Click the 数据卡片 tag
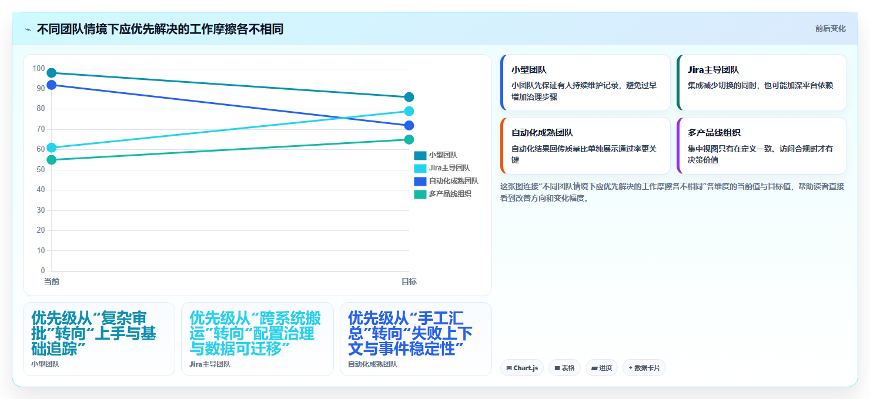 click(x=644, y=368)
